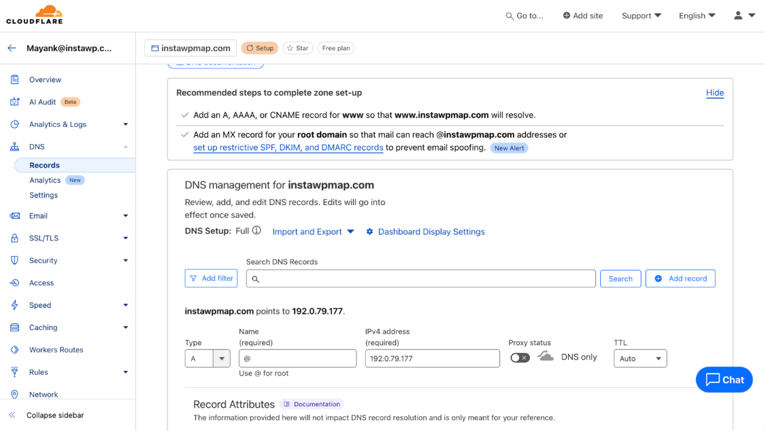Click the Setup status badge
The width and height of the screenshot is (766, 436).
260,48
